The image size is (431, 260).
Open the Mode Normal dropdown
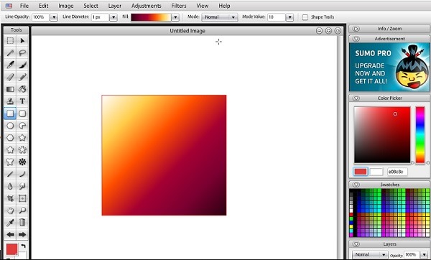click(x=219, y=17)
